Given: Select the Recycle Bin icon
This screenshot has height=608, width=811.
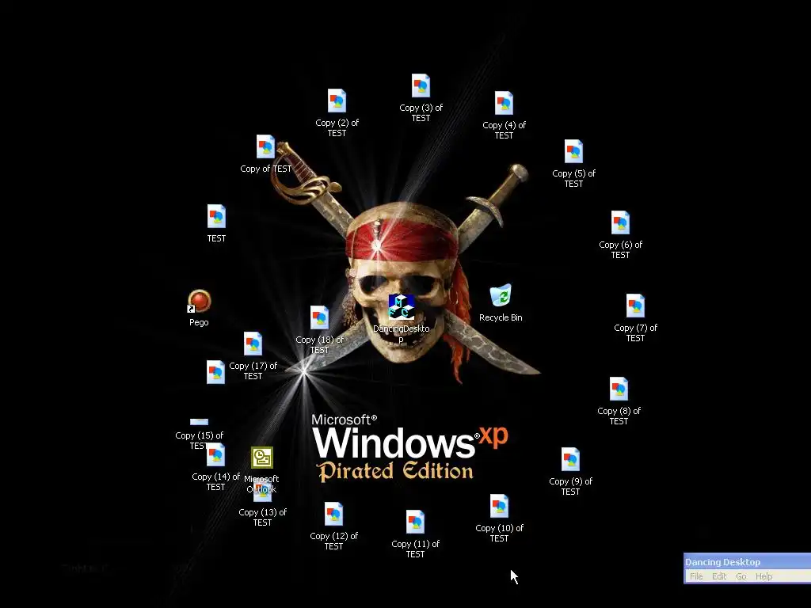Looking at the screenshot, I should [501, 296].
